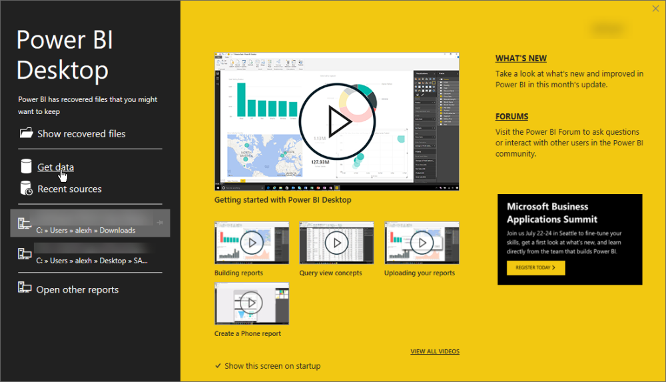Click the Recent sources database icon
666x382 pixels.
pos(27,188)
